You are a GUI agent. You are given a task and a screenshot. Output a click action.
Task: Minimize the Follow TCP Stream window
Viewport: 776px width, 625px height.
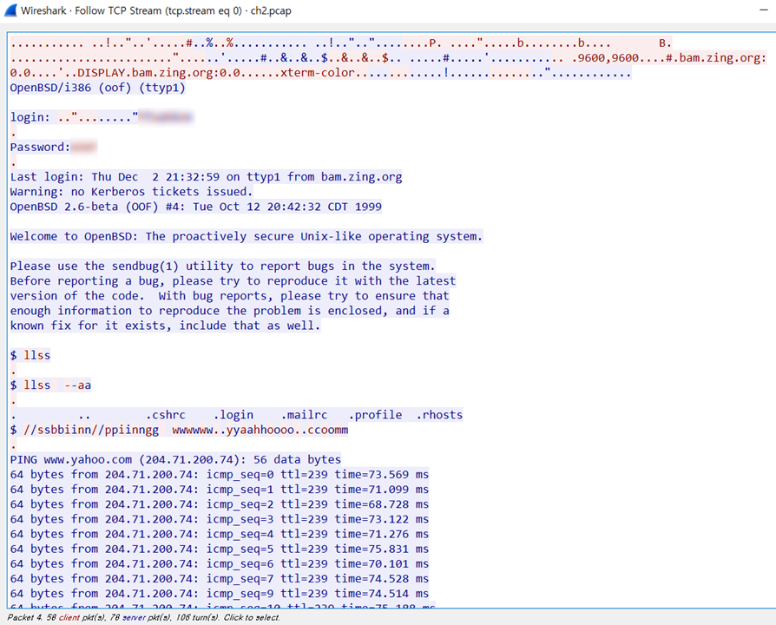coord(764,10)
